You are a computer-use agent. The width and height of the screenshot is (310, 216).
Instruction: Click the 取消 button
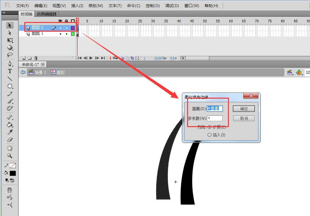(x=244, y=118)
